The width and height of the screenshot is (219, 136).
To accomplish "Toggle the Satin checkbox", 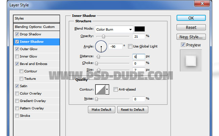I will tap(17, 86).
